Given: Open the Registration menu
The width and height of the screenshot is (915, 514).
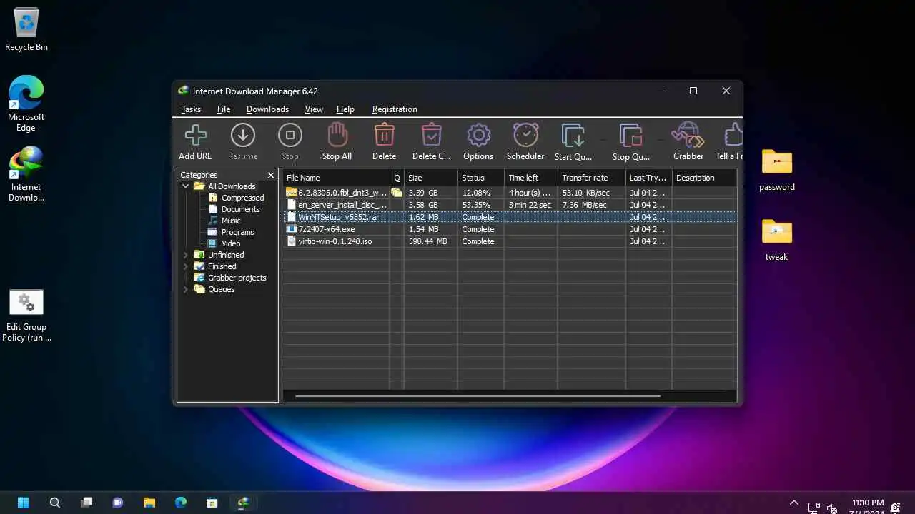Looking at the screenshot, I should (x=395, y=109).
